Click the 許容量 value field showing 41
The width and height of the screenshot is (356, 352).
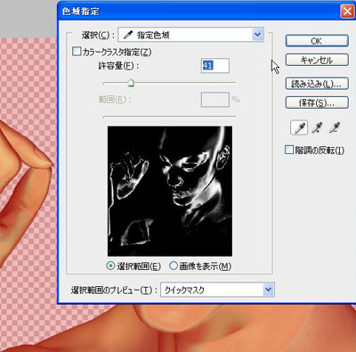click(x=215, y=65)
